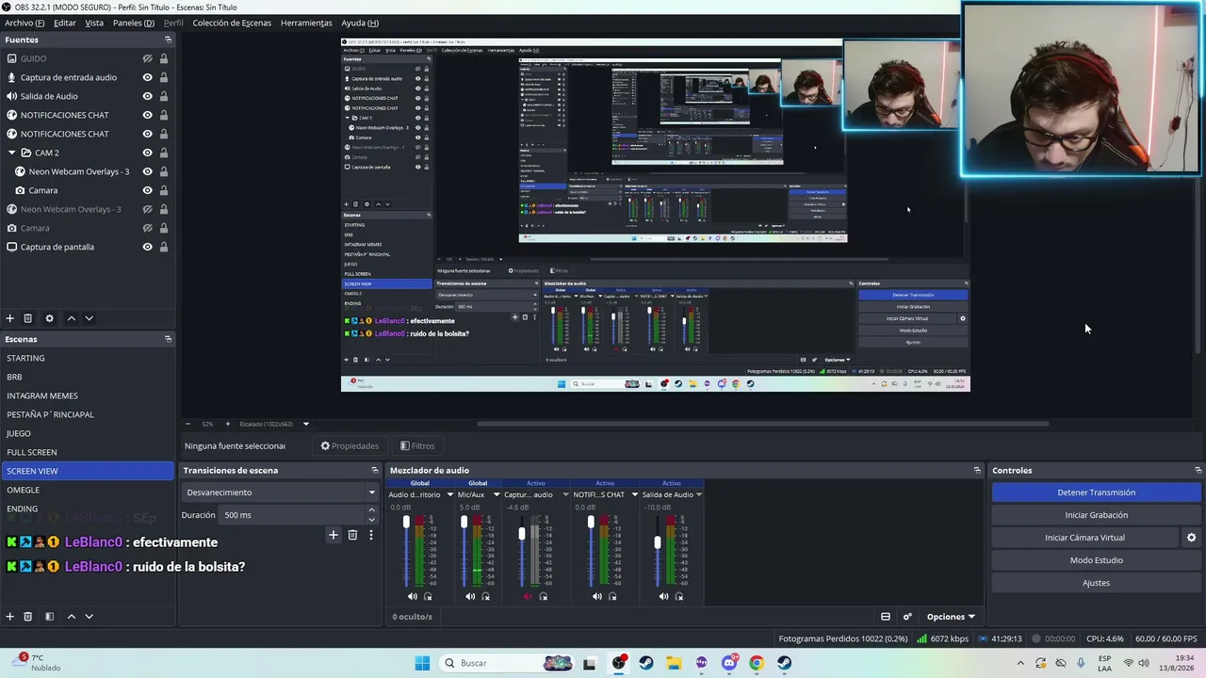Add a new source in Fuentes panel
1206x678 pixels.
coord(9,318)
